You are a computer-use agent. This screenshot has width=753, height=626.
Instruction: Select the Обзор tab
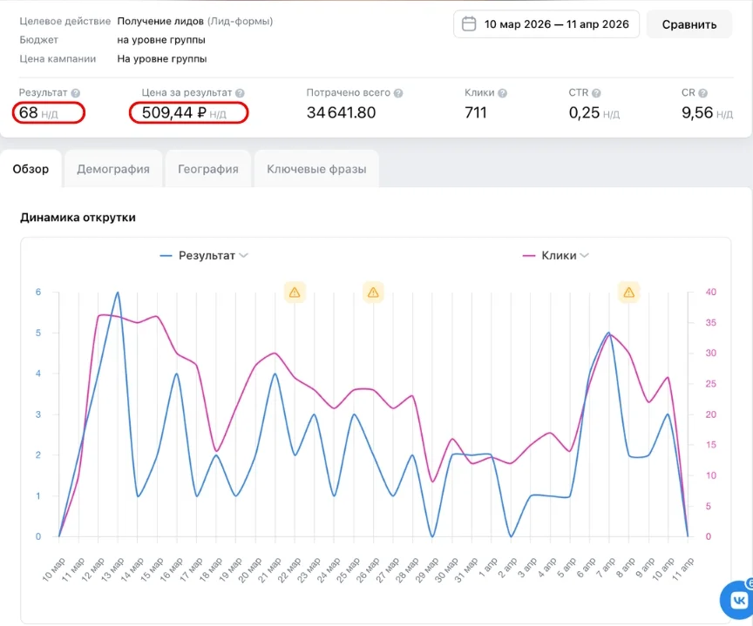pyautogui.click(x=31, y=169)
